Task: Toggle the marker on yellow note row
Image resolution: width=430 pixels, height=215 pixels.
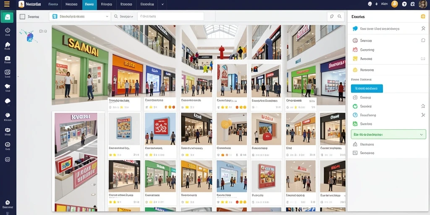Action: point(423,59)
